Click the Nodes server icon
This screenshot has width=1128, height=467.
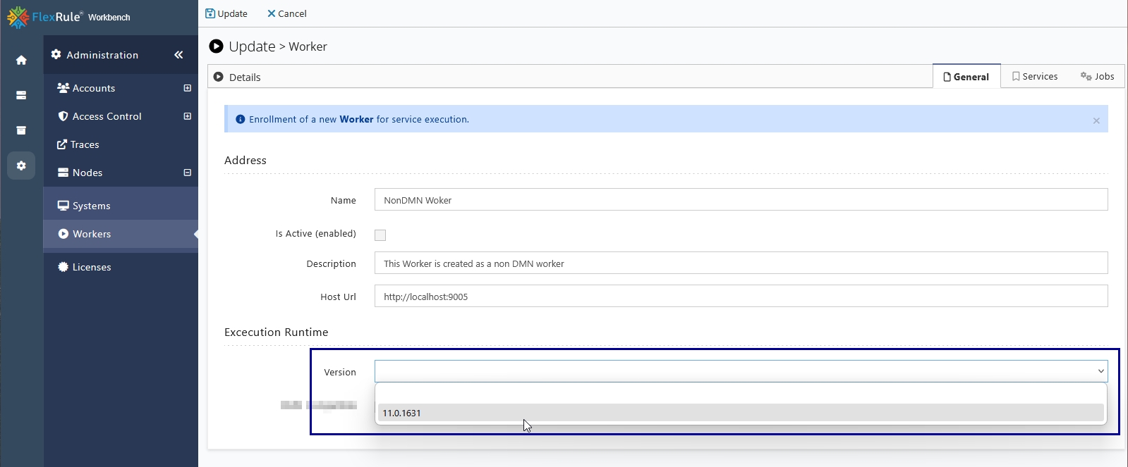(x=63, y=172)
